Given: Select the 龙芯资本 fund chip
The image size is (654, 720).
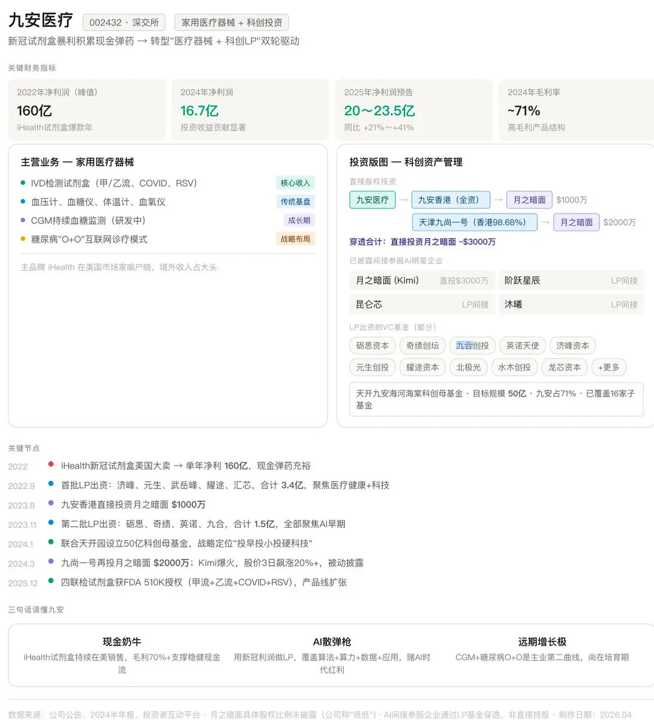Looking at the screenshot, I should click(564, 367).
